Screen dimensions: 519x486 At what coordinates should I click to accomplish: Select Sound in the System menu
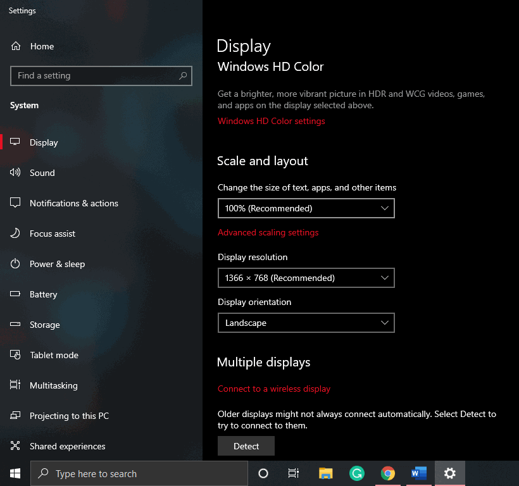[42, 173]
